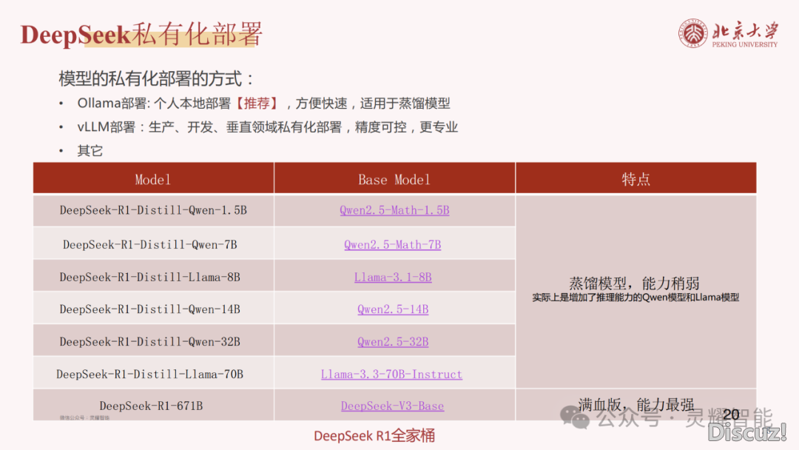Click the 其它 bullet item
Screen dimensions: 799x450
[x=90, y=151]
